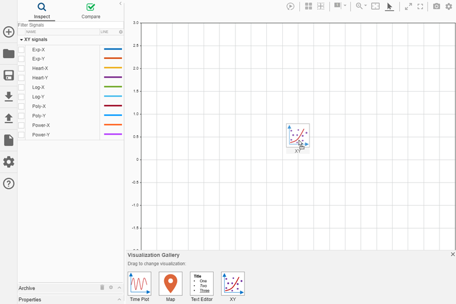456x304 pixels.
Task: Open the Report document icon
Action: click(x=9, y=140)
